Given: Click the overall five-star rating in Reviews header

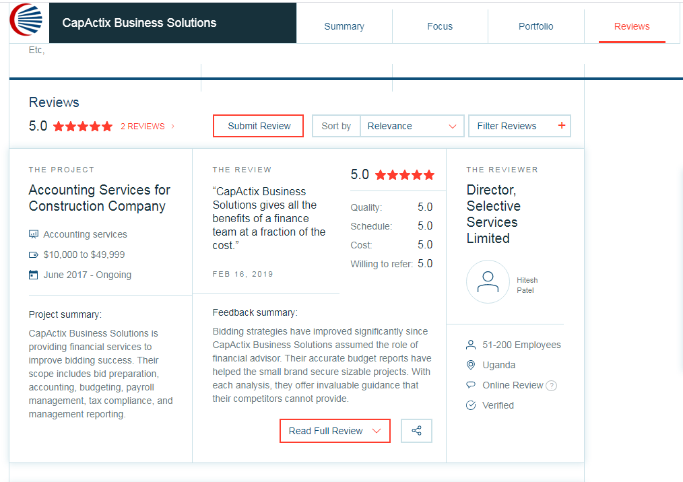Looking at the screenshot, I should (83, 127).
